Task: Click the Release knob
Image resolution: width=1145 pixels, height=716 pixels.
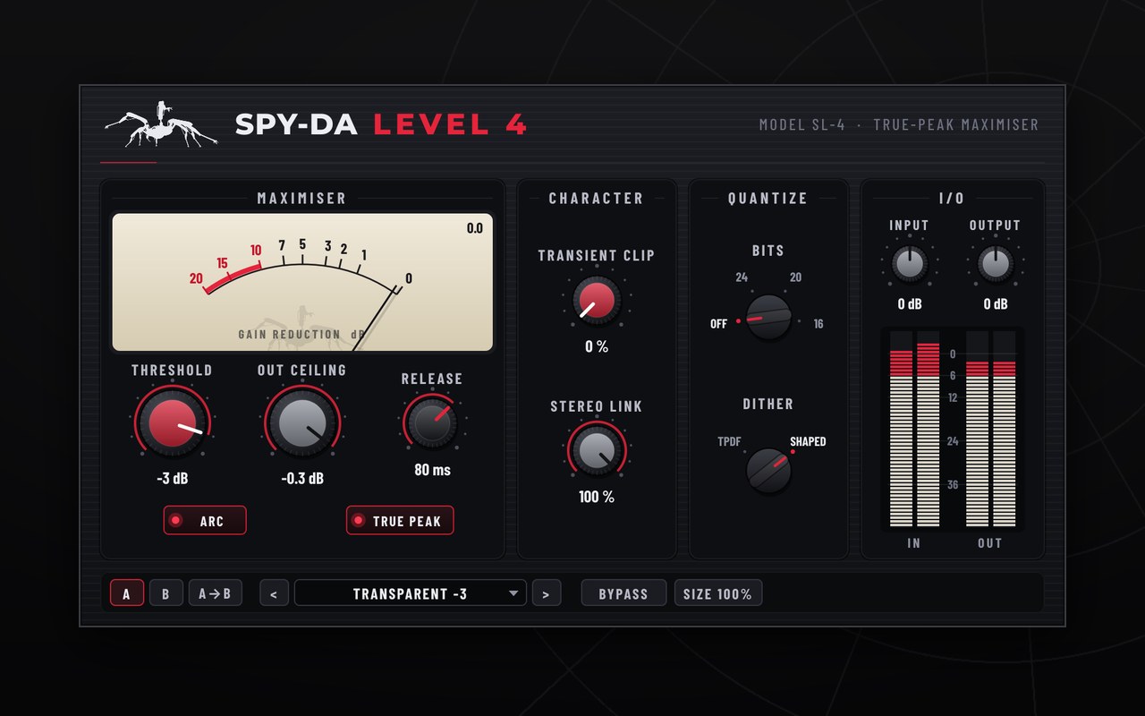Action: coord(431,422)
